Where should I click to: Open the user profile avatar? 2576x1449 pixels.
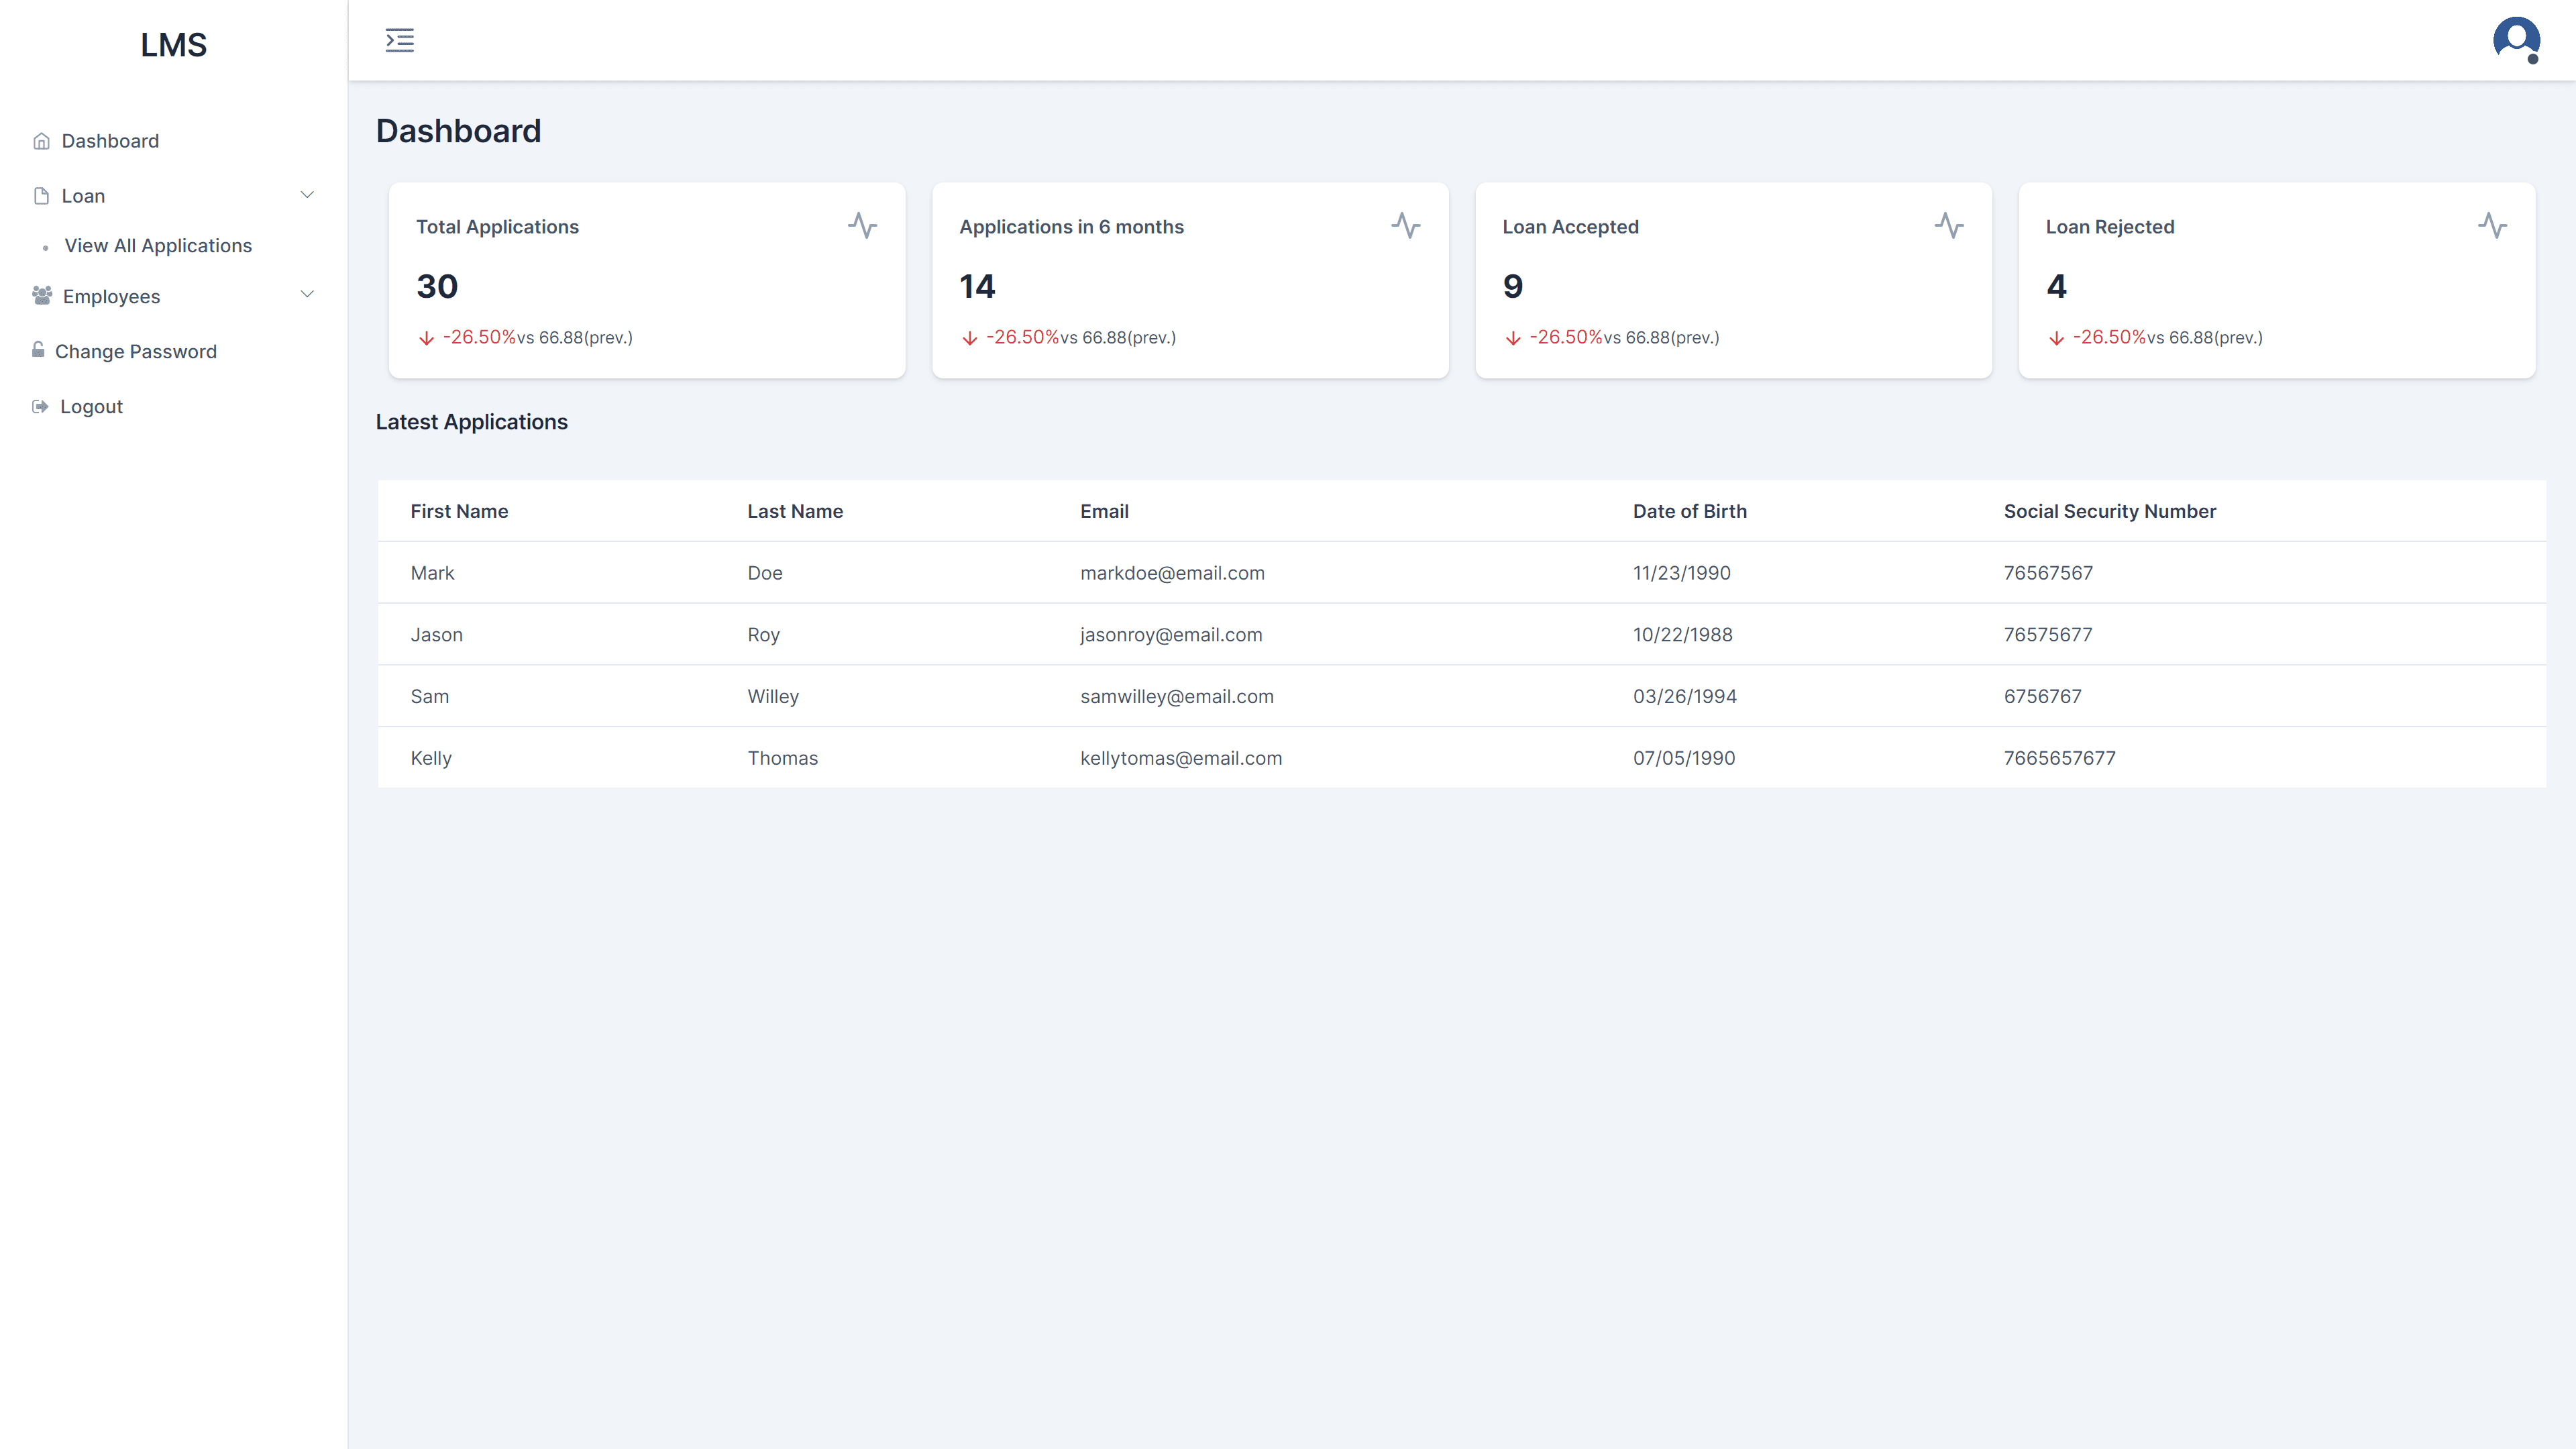coord(2516,40)
